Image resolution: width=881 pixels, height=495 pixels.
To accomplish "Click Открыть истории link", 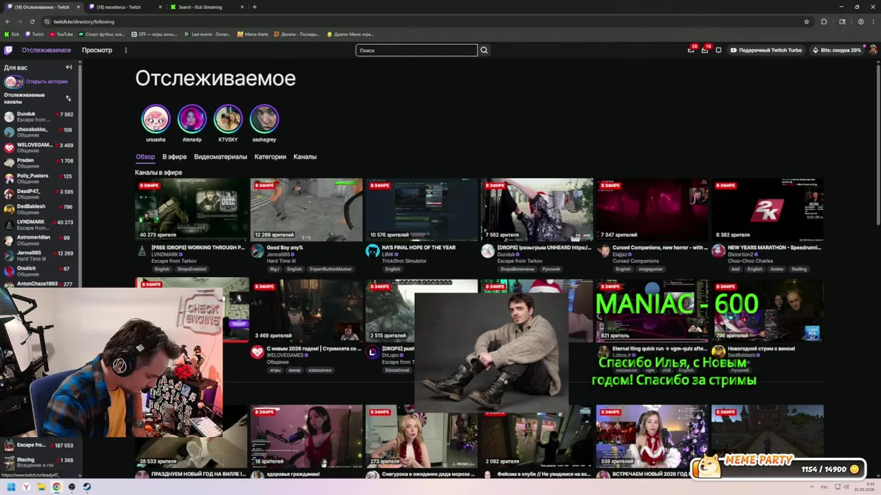I will click(47, 82).
